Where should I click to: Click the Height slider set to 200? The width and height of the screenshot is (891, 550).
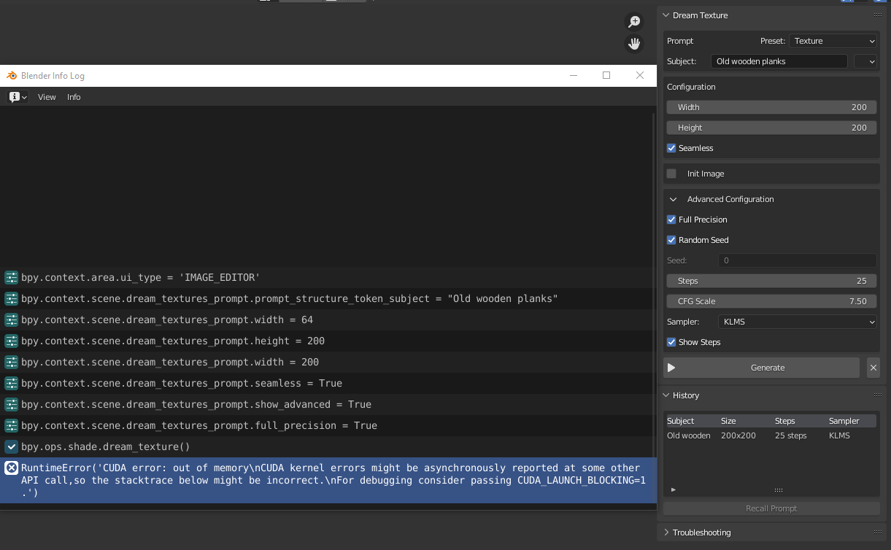pos(771,128)
